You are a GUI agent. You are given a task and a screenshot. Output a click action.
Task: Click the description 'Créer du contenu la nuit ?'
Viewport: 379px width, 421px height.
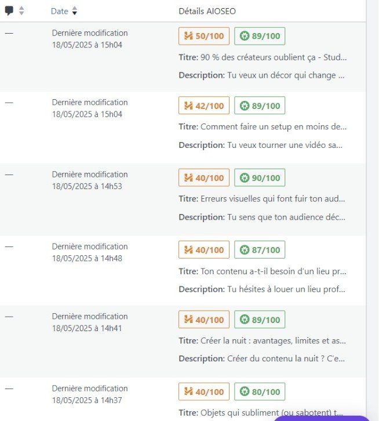tap(276, 358)
